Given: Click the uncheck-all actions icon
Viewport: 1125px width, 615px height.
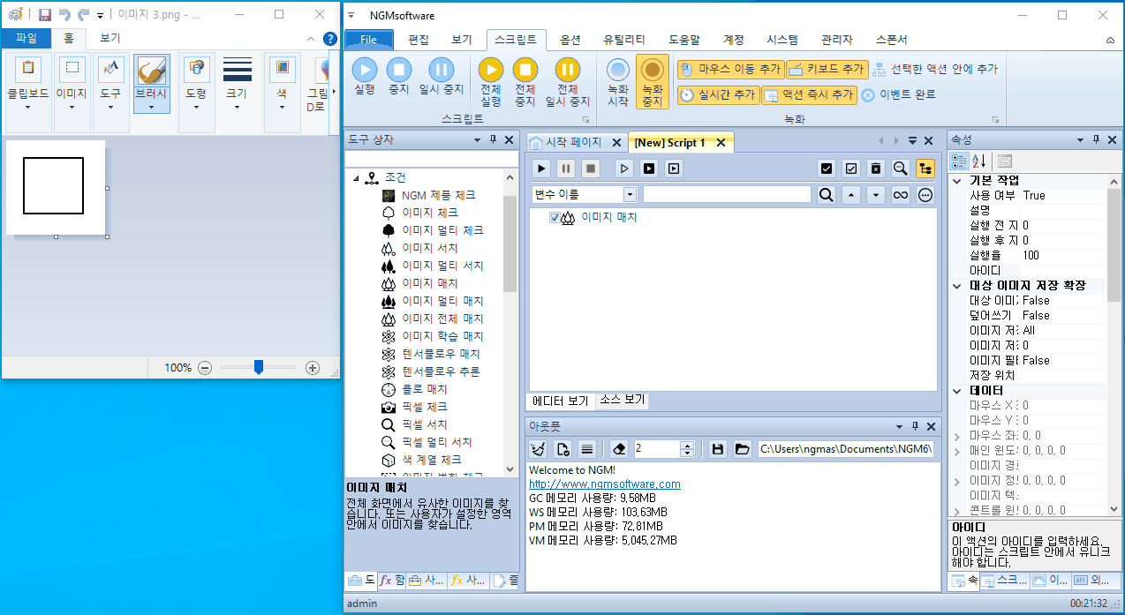Looking at the screenshot, I should [851, 168].
